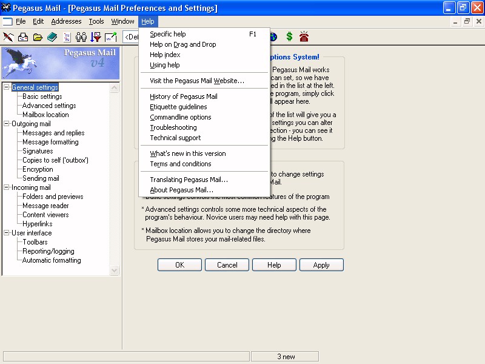The image size is (485, 364).
Task: Click the settings tree scroll-up arrow
Action: pos(115,88)
